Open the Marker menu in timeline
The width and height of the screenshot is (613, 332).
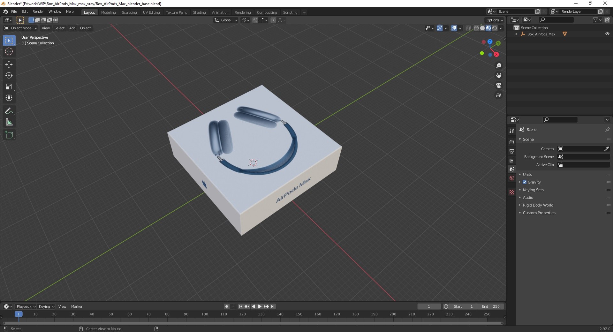click(x=77, y=306)
